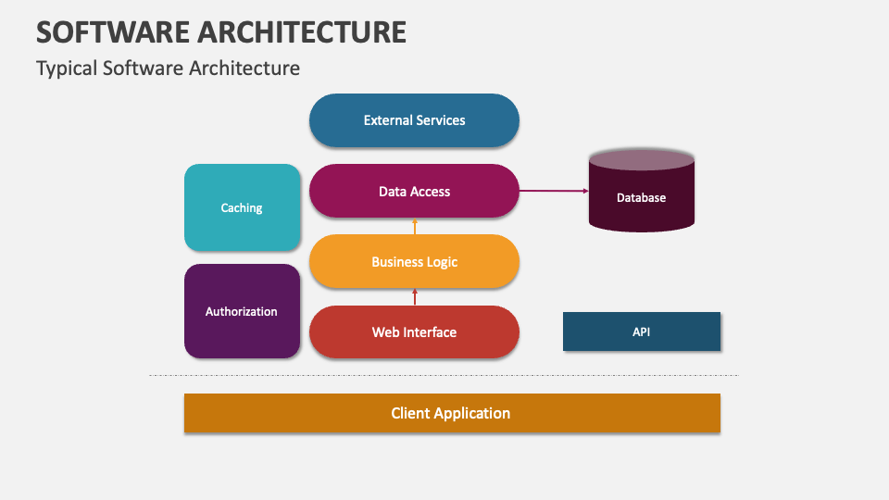The image size is (889, 500).
Task: Select the Business Logic block
Action: point(414,261)
